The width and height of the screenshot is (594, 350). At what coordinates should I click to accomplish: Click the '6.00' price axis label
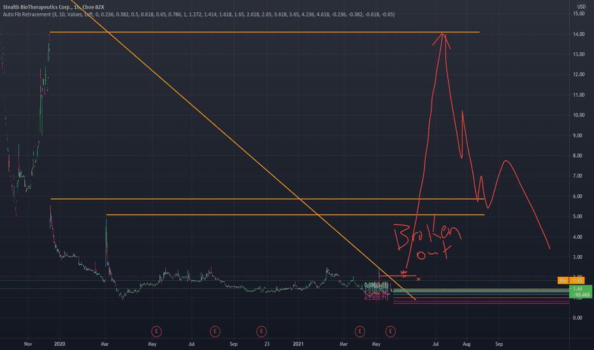pyautogui.click(x=579, y=197)
